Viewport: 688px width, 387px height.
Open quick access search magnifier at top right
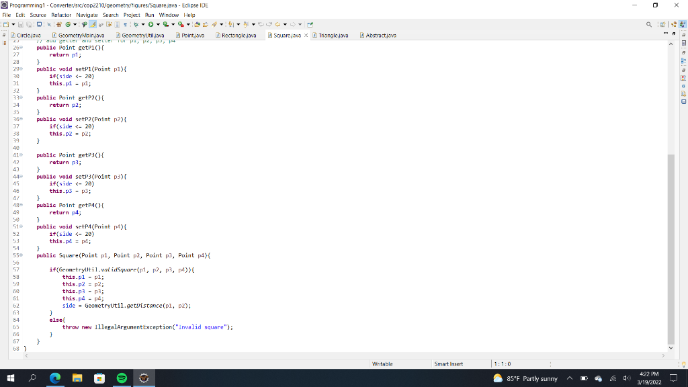(x=649, y=24)
